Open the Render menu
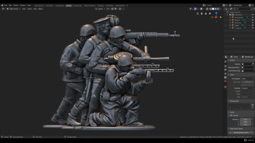Image resolution: width=255 pixels, height=143 pixels. click(16, 5)
